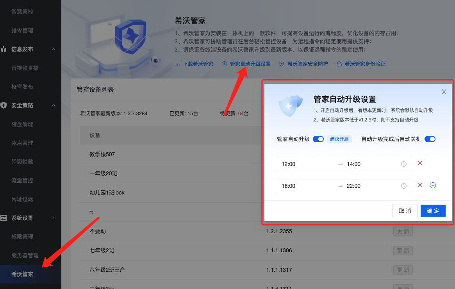Click 更新 button for 八年级2班三产 device
Image resolution: width=455 pixels, height=289 pixels.
click(403, 270)
